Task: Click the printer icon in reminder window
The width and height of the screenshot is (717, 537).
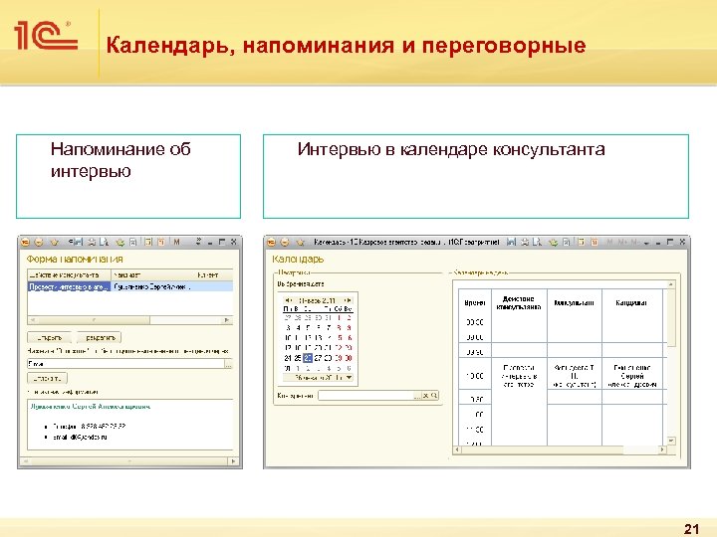Action: coord(92,242)
